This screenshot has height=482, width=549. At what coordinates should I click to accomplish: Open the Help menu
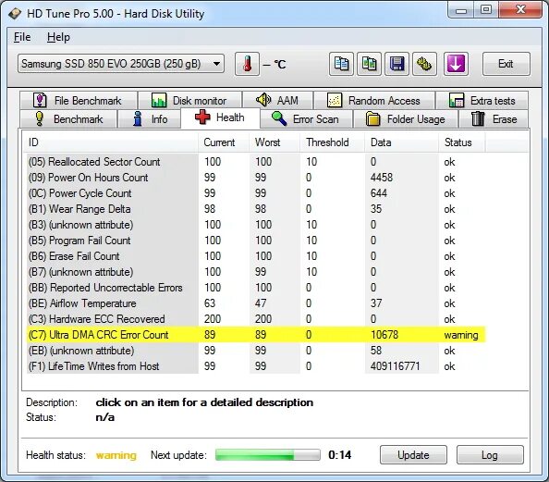[58, 37]
